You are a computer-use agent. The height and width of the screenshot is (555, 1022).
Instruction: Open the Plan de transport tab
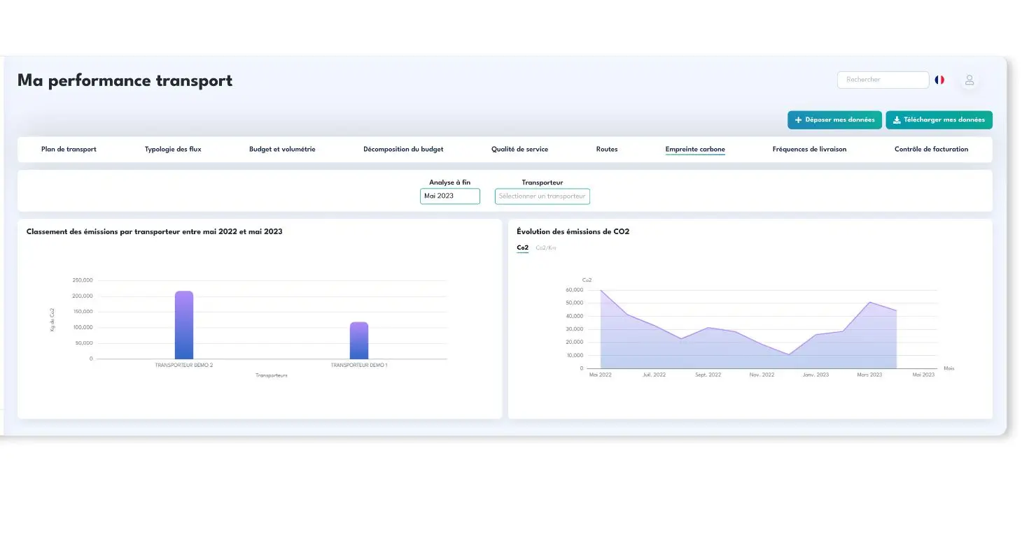(x=69, y=150)
